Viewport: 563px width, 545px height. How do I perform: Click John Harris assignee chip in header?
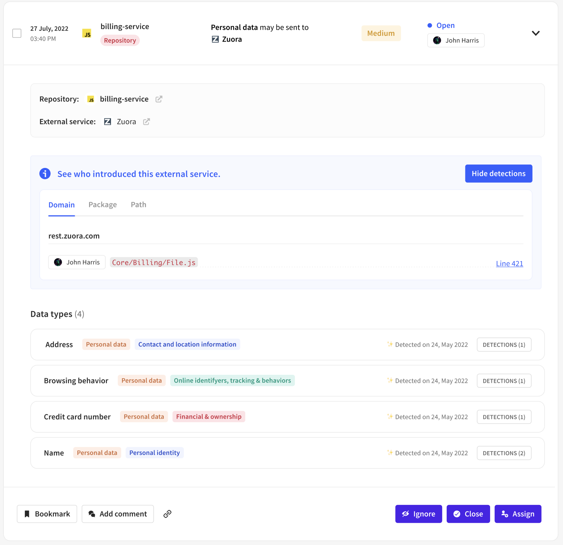click(x=456, y=40)
